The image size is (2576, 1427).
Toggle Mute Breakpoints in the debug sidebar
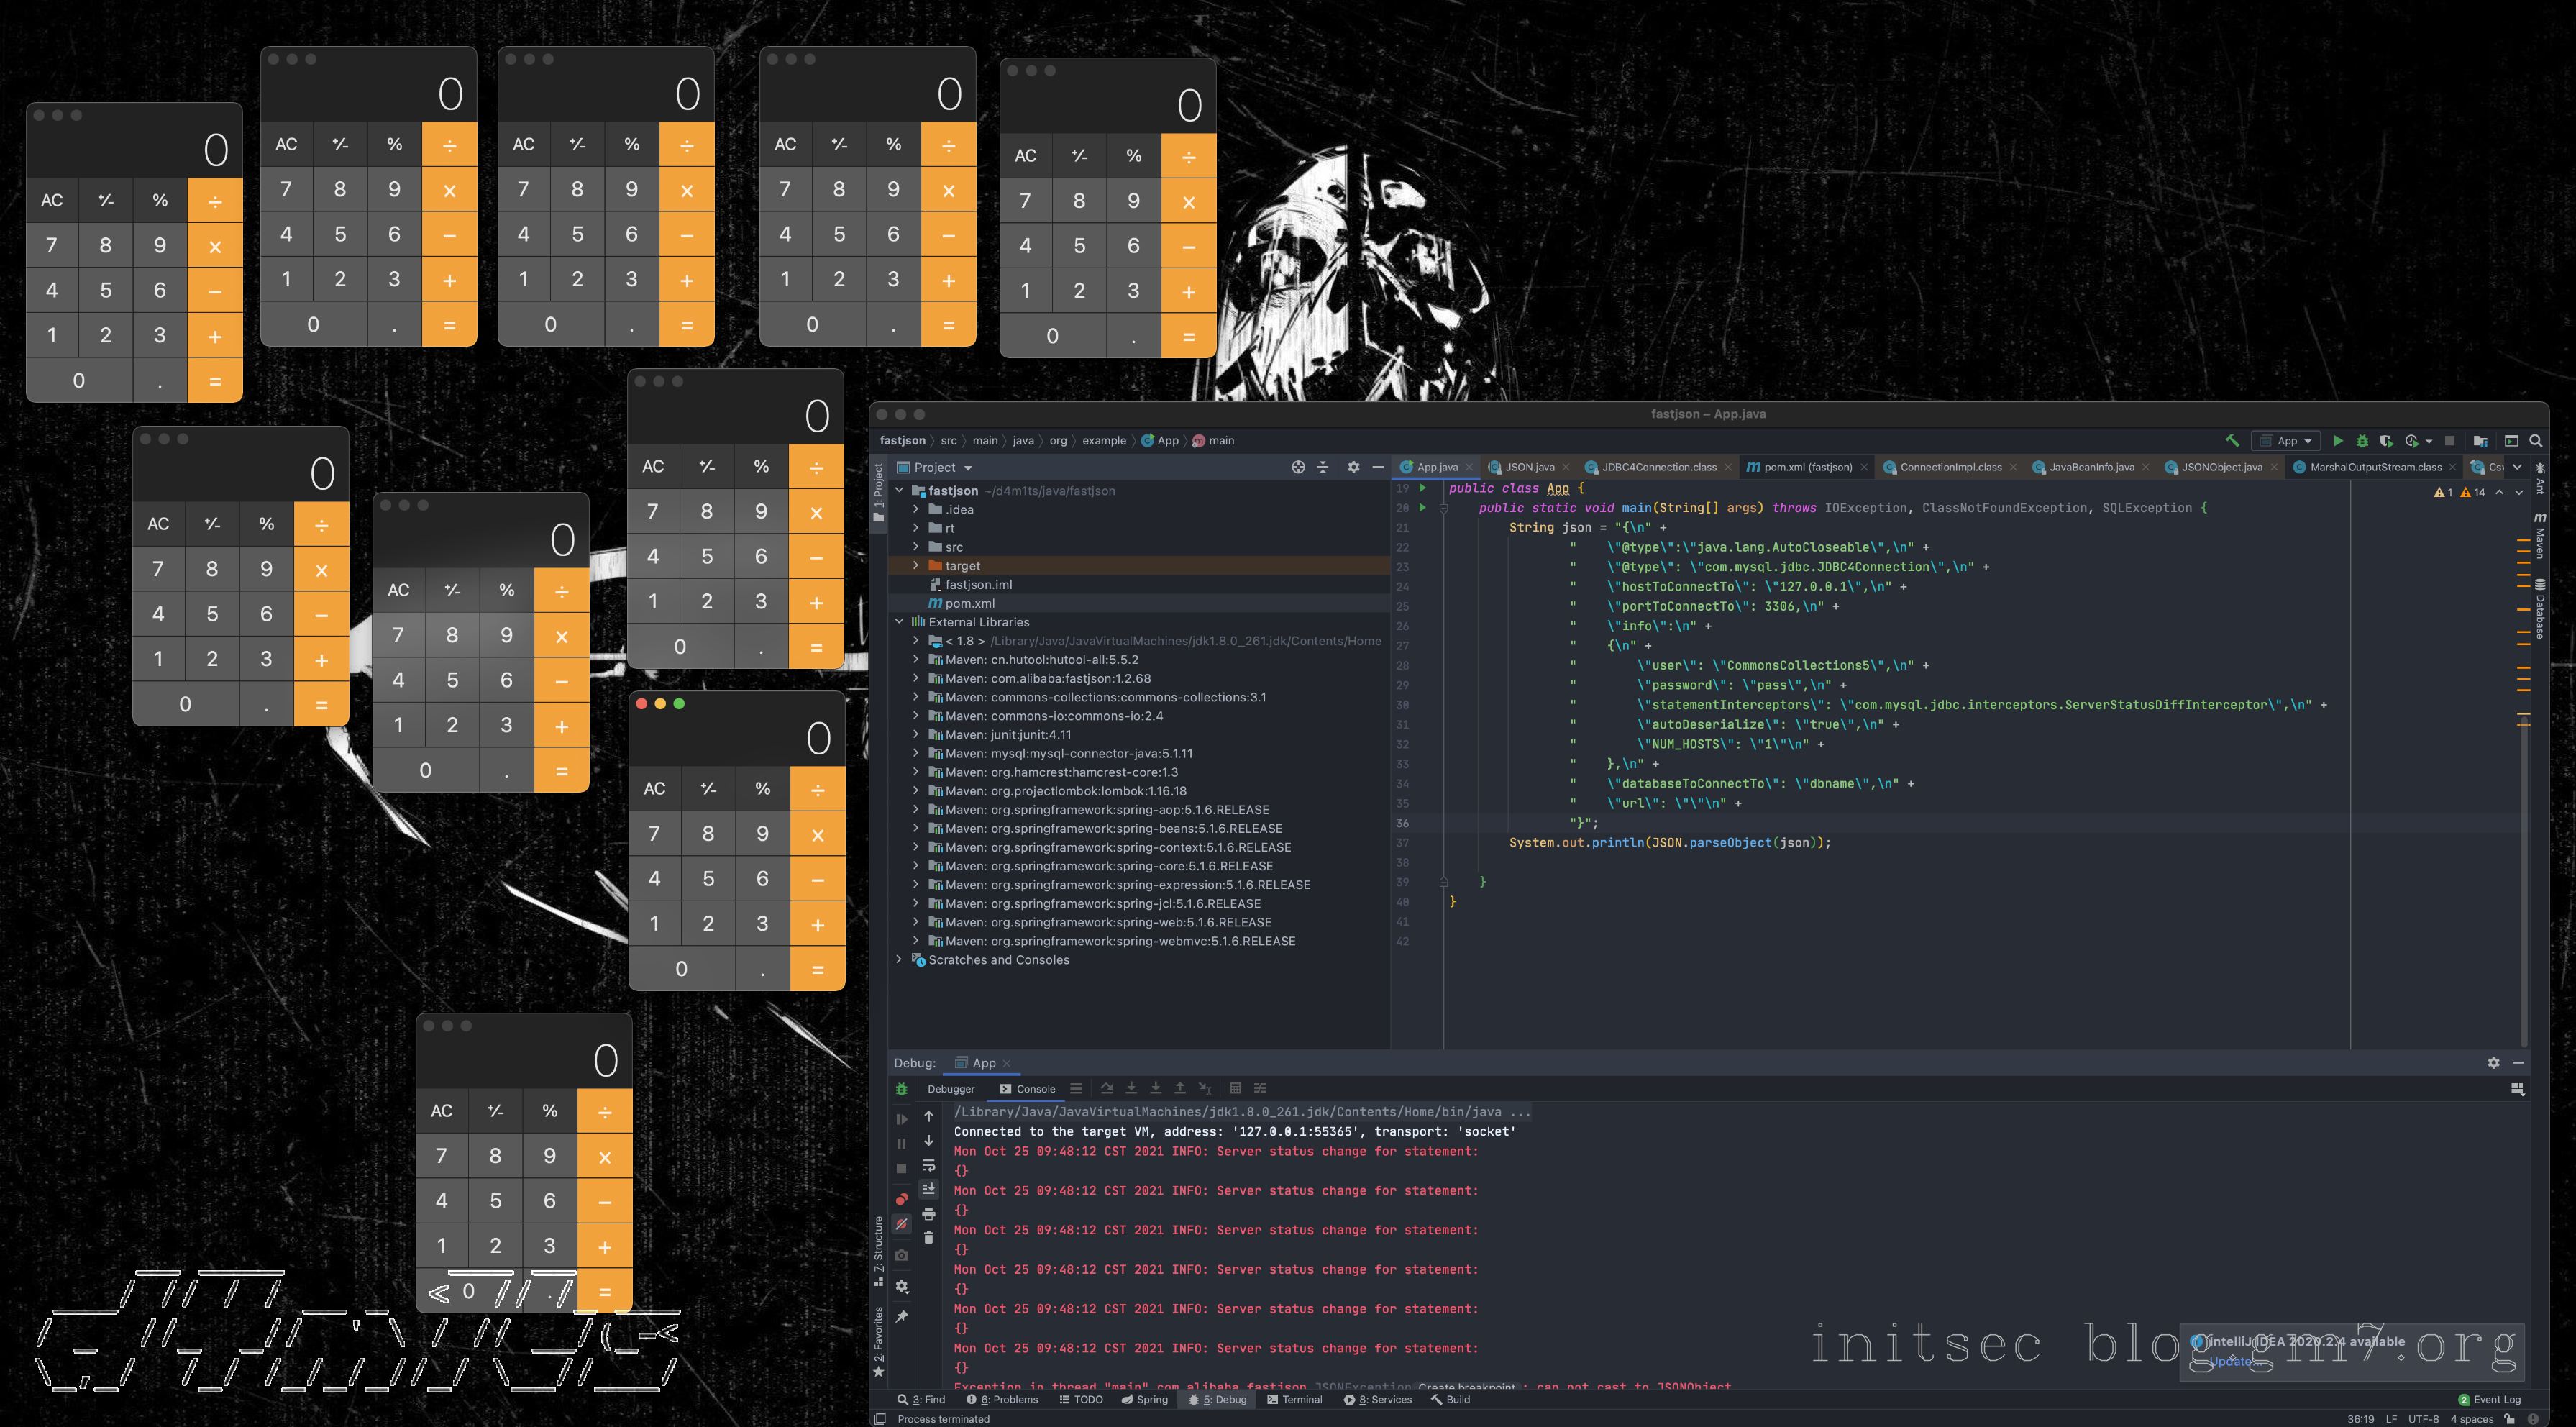[901, 1224]
